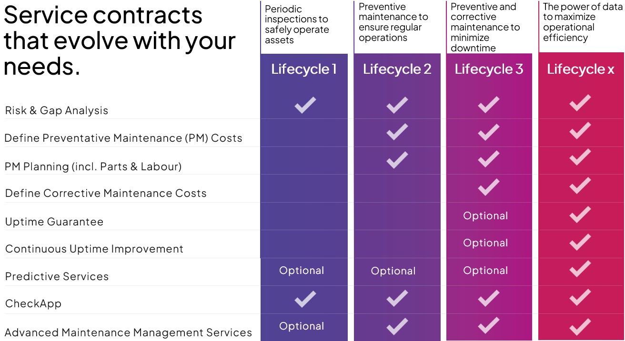Click the 'Service contracts that evolve' heading

(119, 40)
